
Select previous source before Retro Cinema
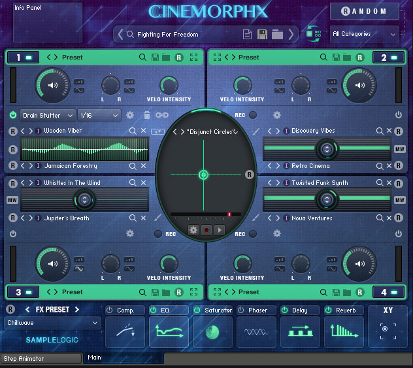point(269,165)
